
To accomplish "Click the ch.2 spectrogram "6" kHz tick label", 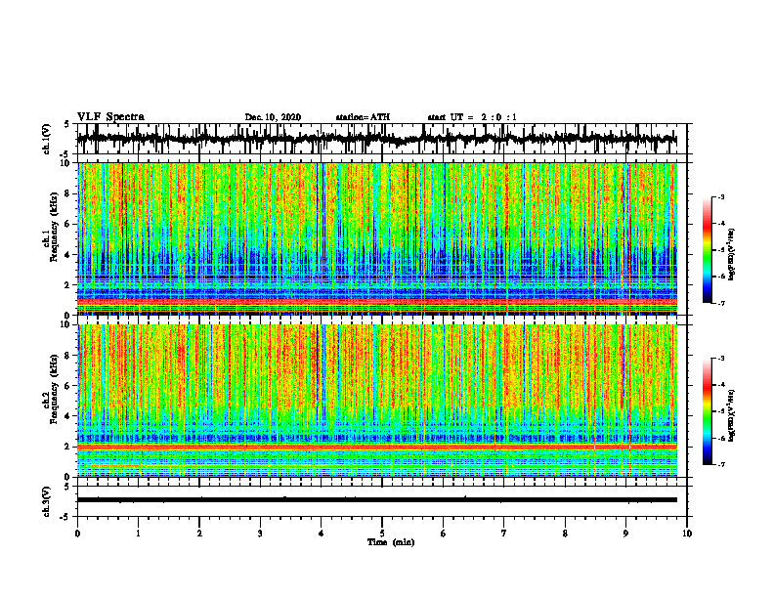I will pos(68,386).
